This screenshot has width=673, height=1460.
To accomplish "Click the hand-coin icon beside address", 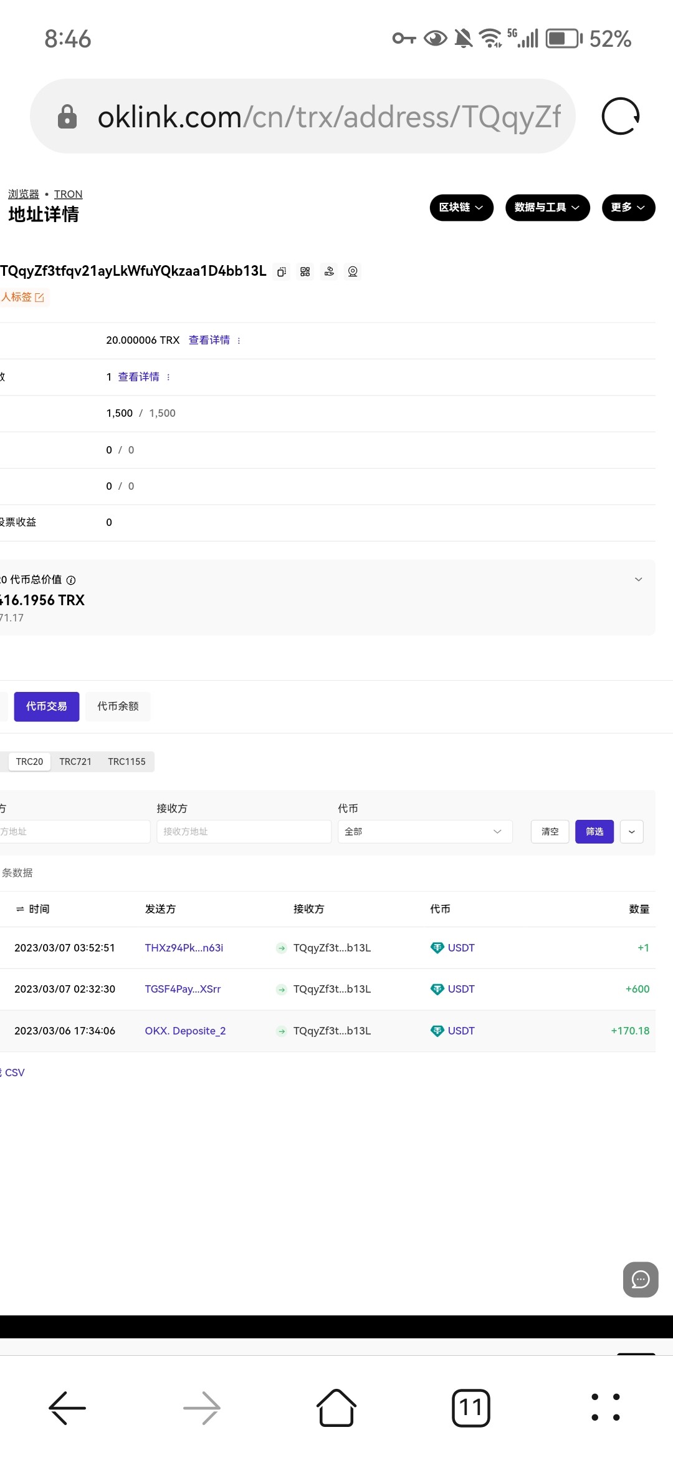I will coord(329,271).
